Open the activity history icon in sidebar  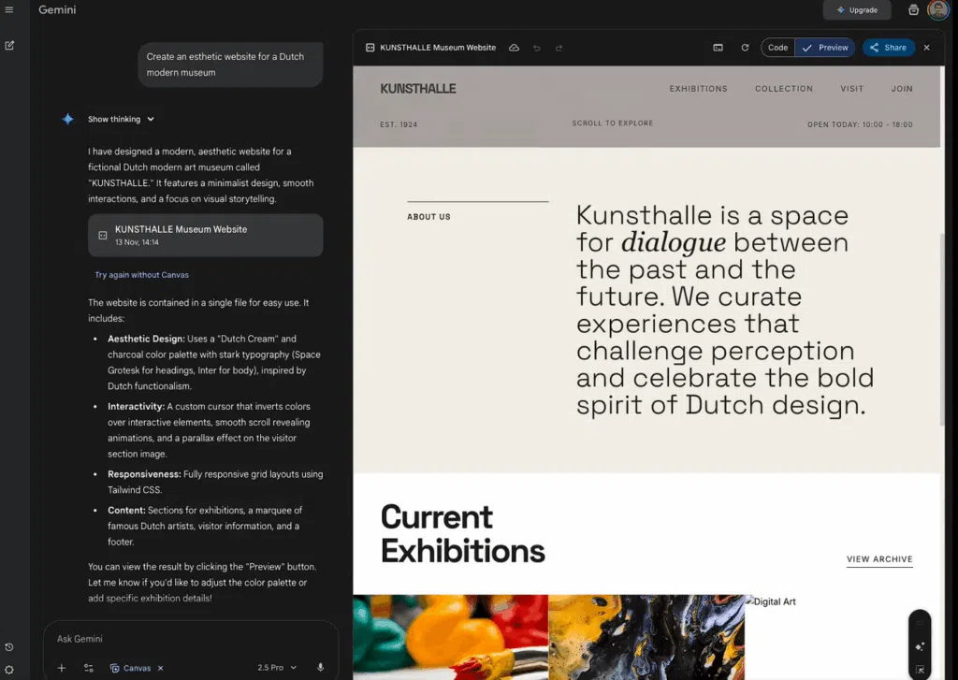point(9,647)
